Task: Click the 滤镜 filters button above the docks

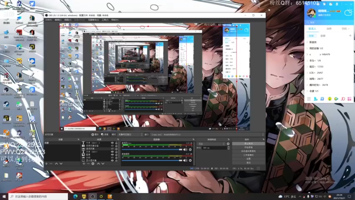Action: tap(105, 135)
